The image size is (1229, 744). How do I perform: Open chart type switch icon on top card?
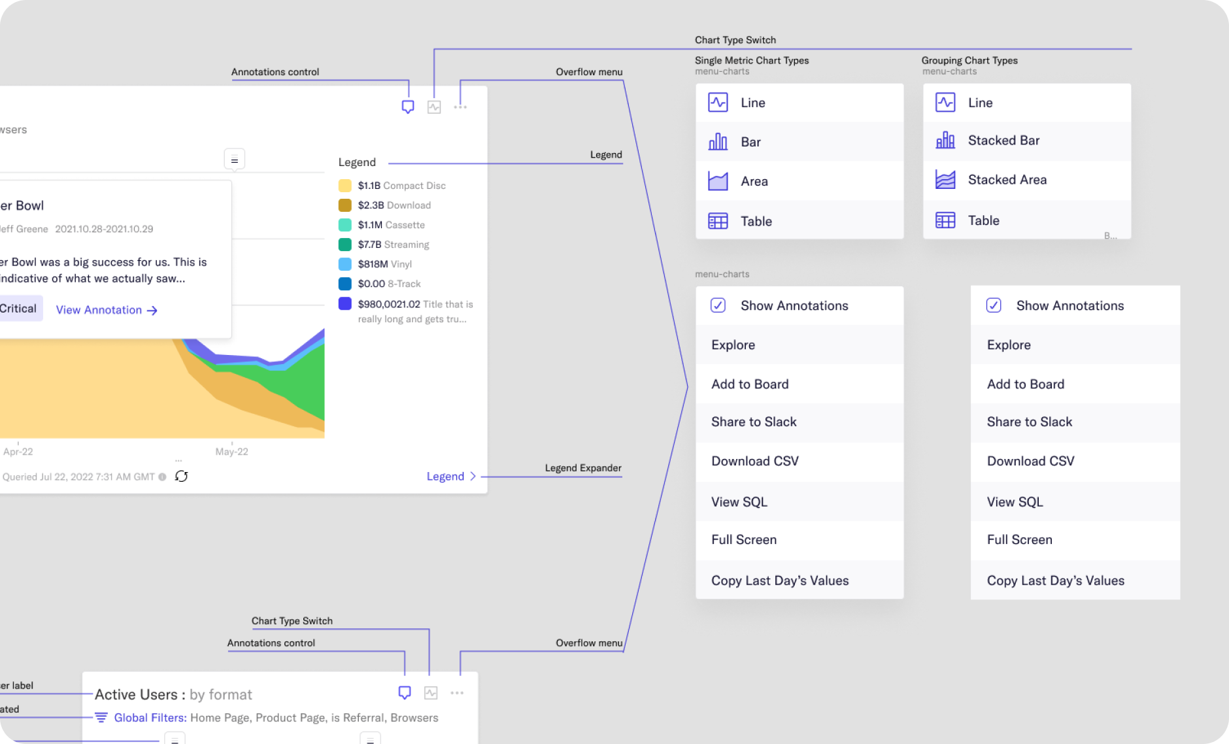(434, 107)
